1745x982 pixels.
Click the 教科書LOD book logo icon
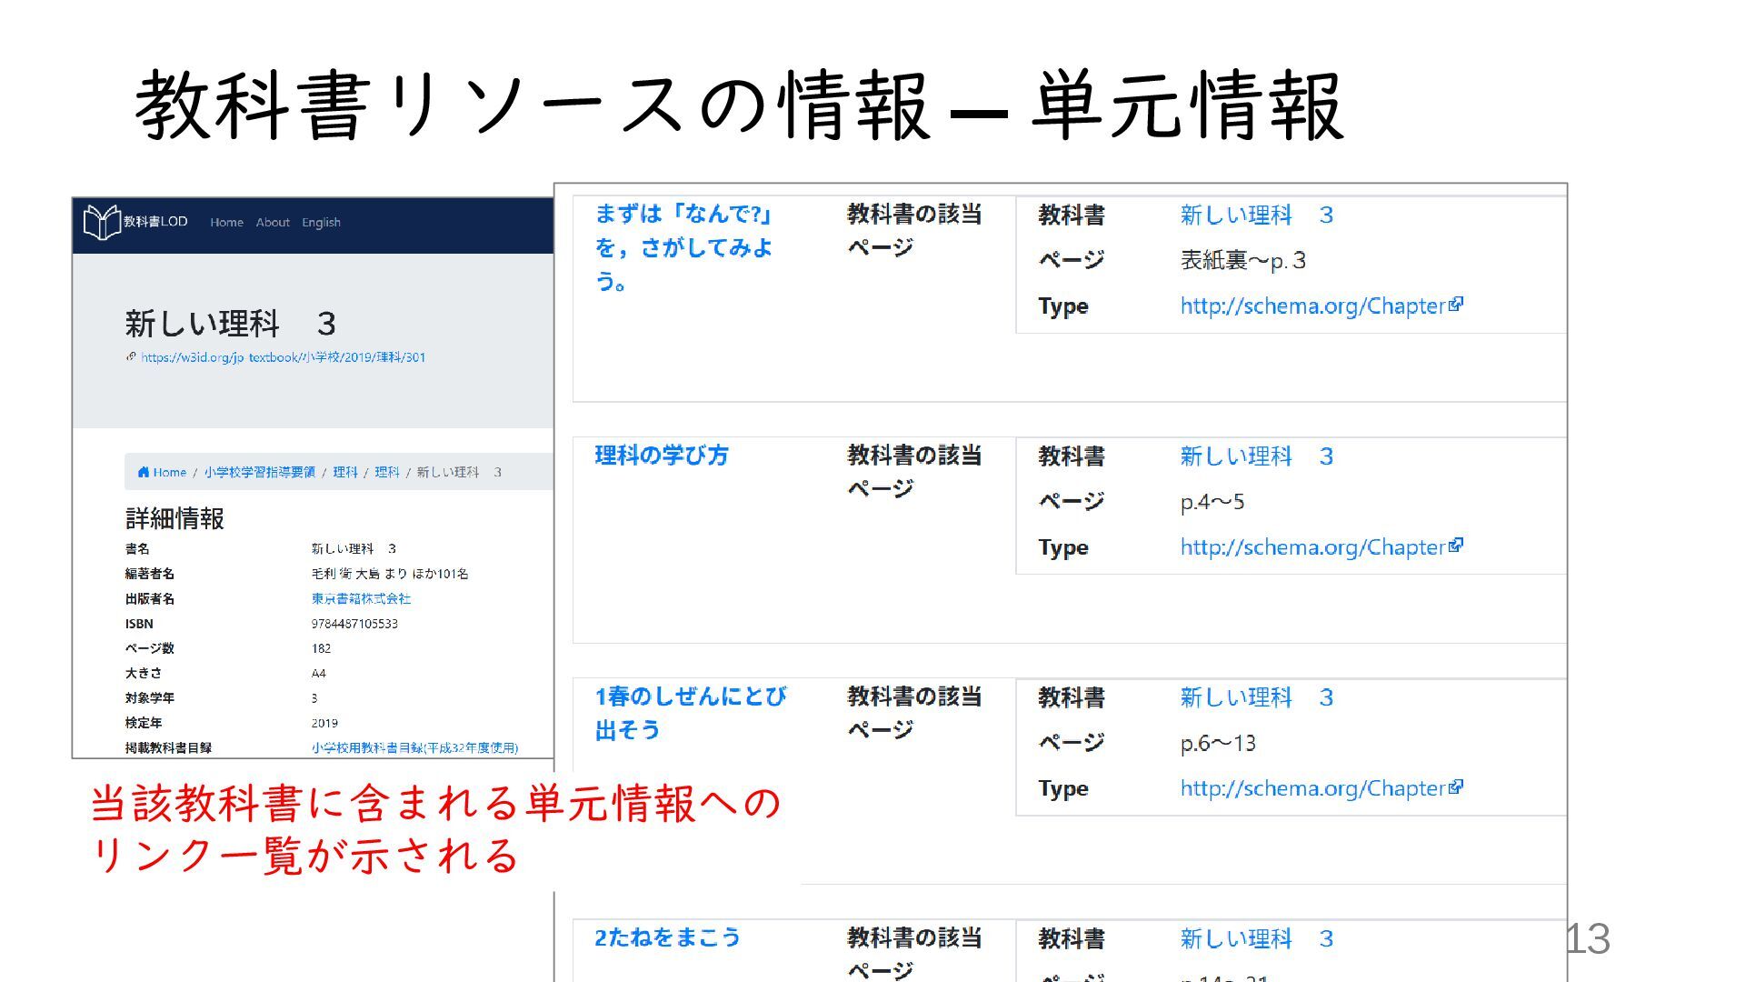pyautogui.click(x=102, y=222)
